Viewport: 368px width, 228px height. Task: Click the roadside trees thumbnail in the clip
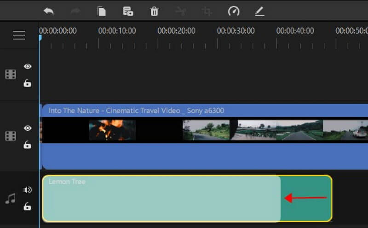[x=206, y=130]
